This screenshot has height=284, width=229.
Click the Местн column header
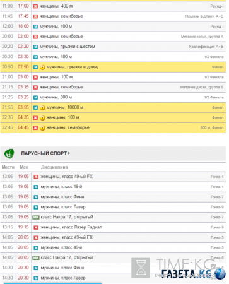[8, 167]
